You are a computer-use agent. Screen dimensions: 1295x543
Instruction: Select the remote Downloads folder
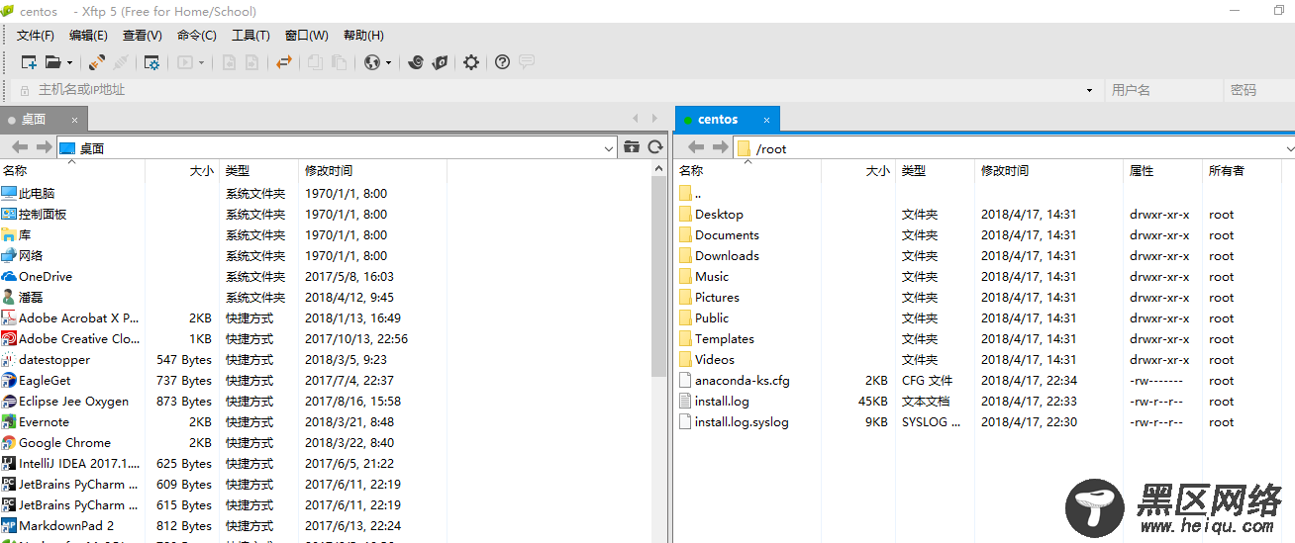pos(719,256)
